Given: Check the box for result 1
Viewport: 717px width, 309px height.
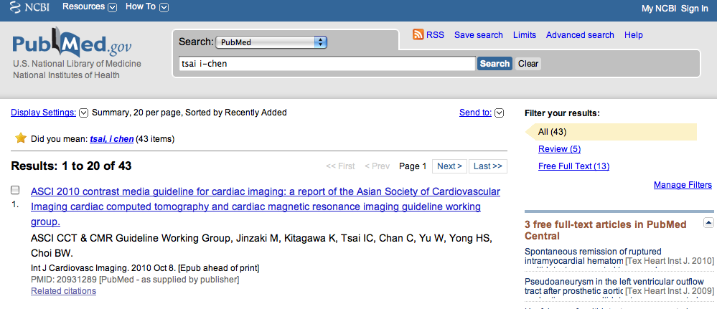Looking at the screenshot, I should click(x=15, y=190).
